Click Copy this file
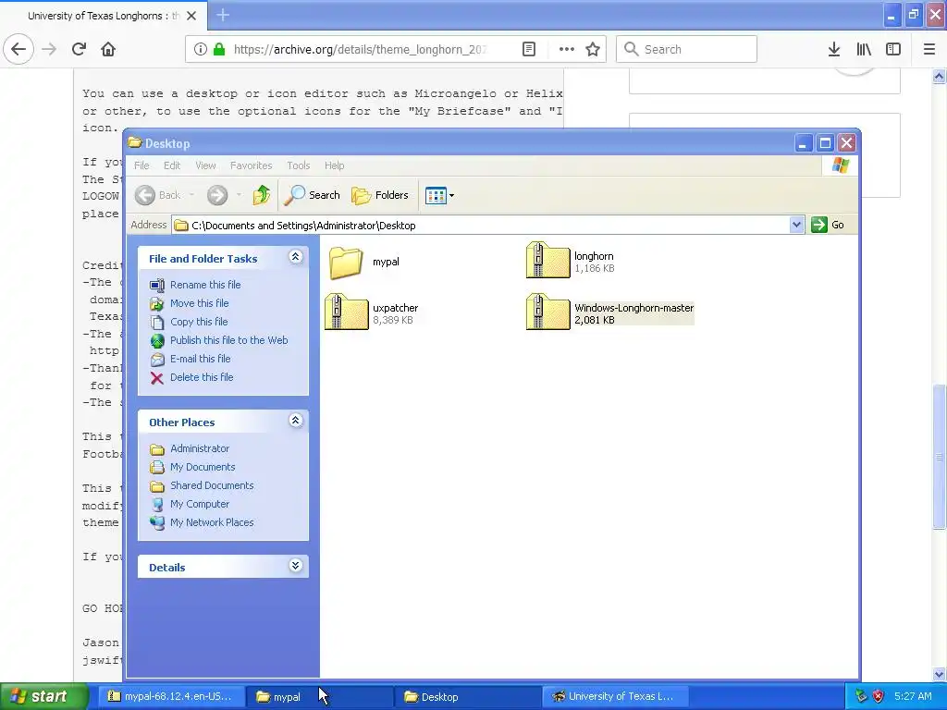Viewport: 947px width, 710px height. (199, 322)
